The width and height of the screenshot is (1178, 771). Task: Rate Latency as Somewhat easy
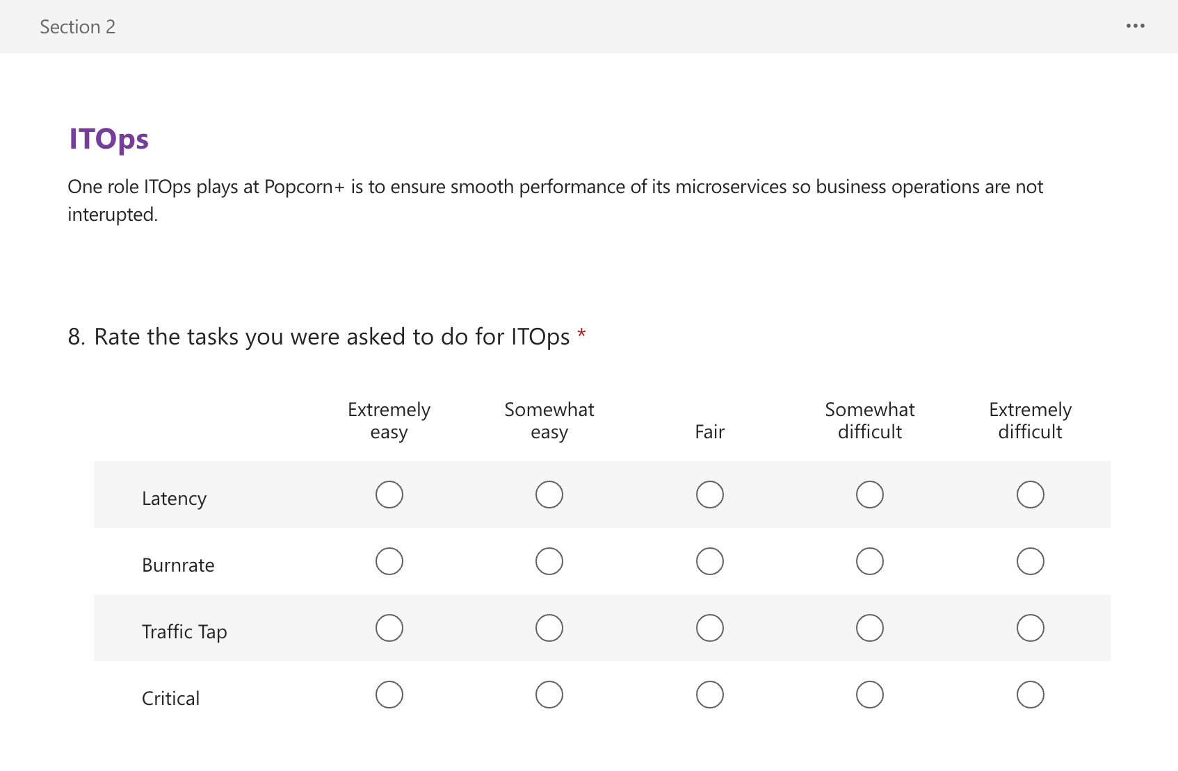click(549, 495)
